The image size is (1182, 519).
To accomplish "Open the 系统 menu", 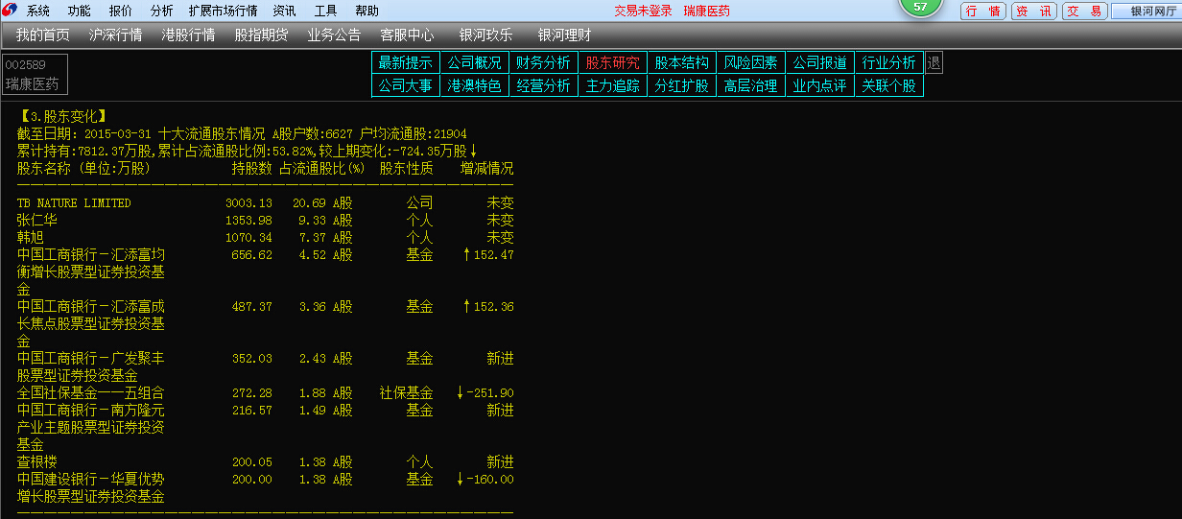I will coord(38,11).
